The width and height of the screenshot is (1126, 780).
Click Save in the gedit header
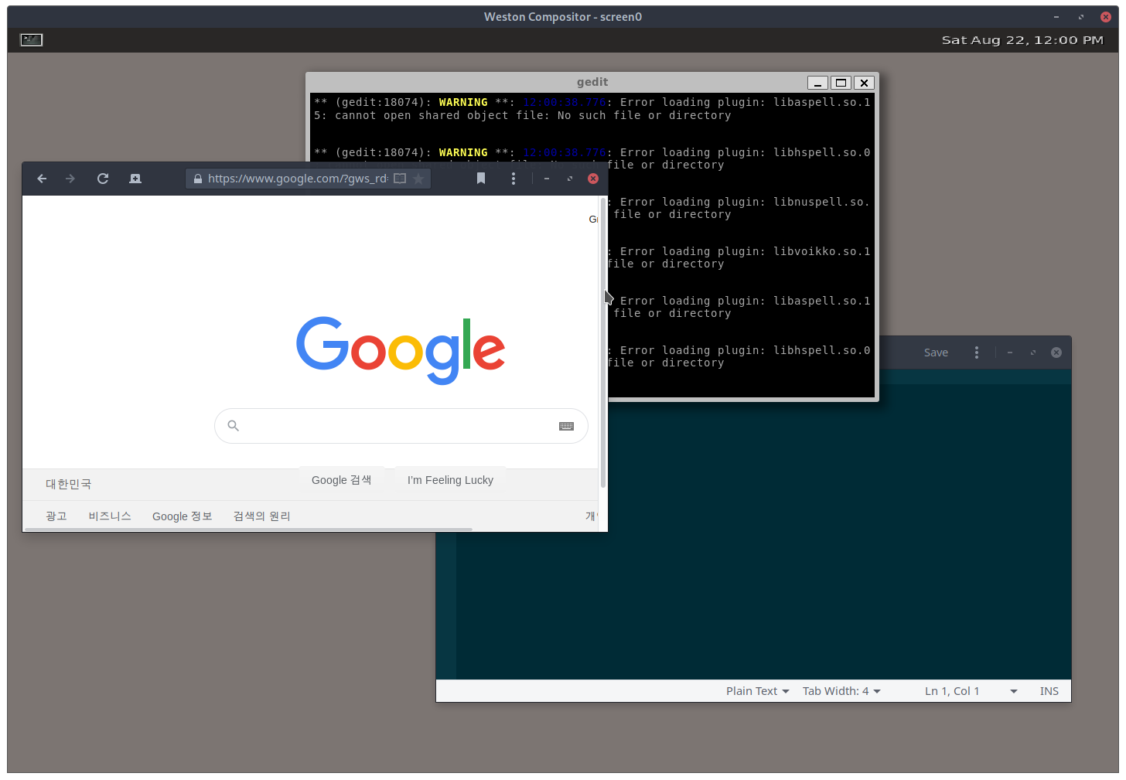tap(936, 353)
